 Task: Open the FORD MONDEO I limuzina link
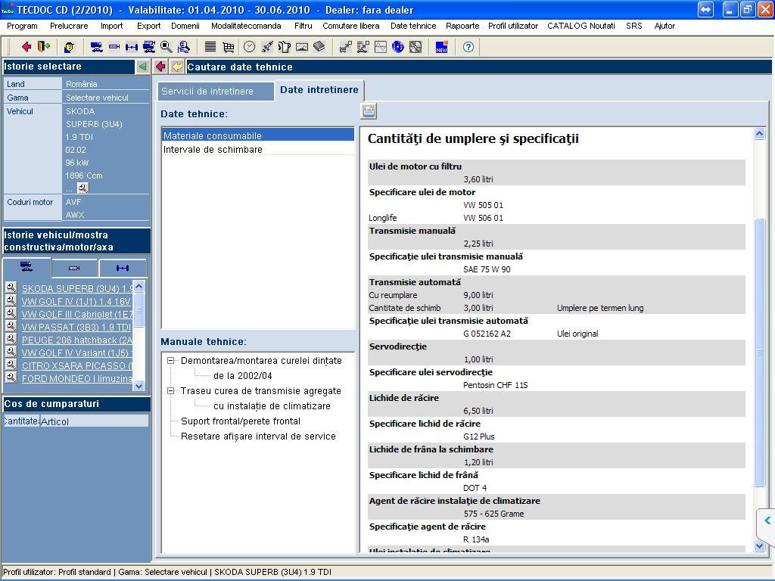tap(77, 378)
